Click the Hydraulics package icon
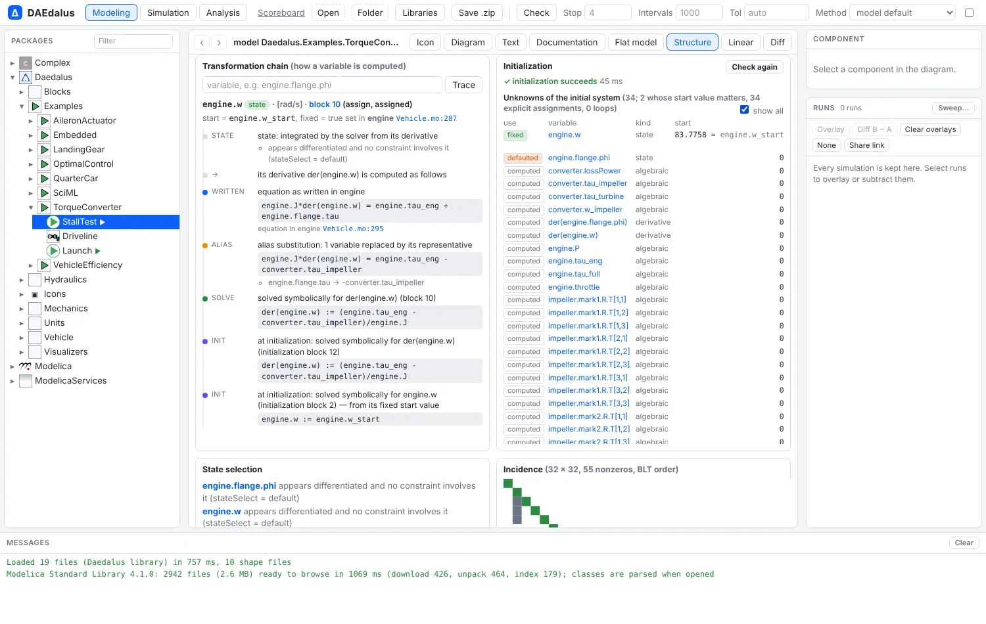The height and width of the screenshot is (624, 986). coord(35,280)
